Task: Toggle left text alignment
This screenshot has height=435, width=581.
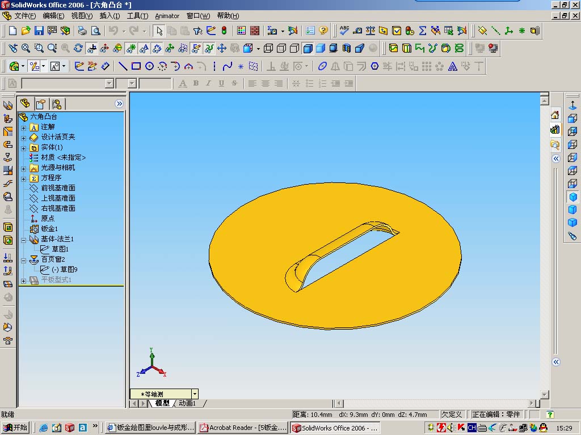Action: coord(252,83)
